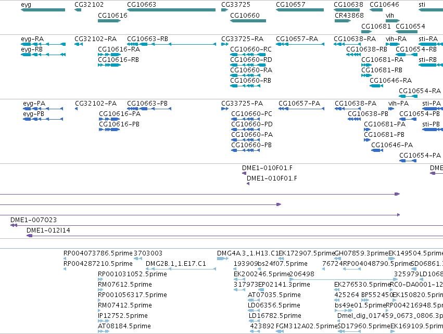The width and height of the screenshot is (443, 334).
Task: Select the CG10660 gene bar
Action: click(248, 21)
